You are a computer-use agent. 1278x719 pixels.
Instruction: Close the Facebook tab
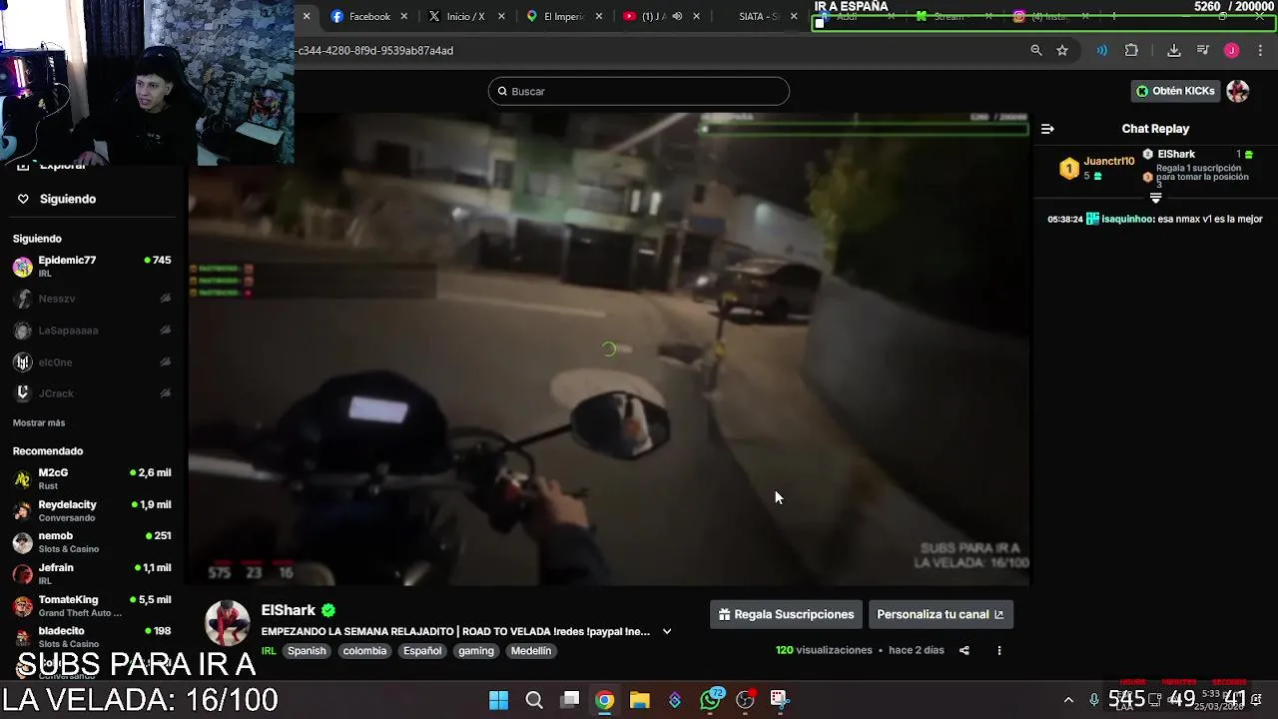point(404,16)
